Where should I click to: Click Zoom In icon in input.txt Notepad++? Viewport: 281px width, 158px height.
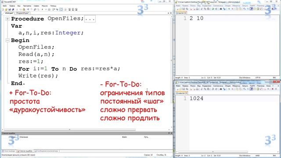(229, 9)
